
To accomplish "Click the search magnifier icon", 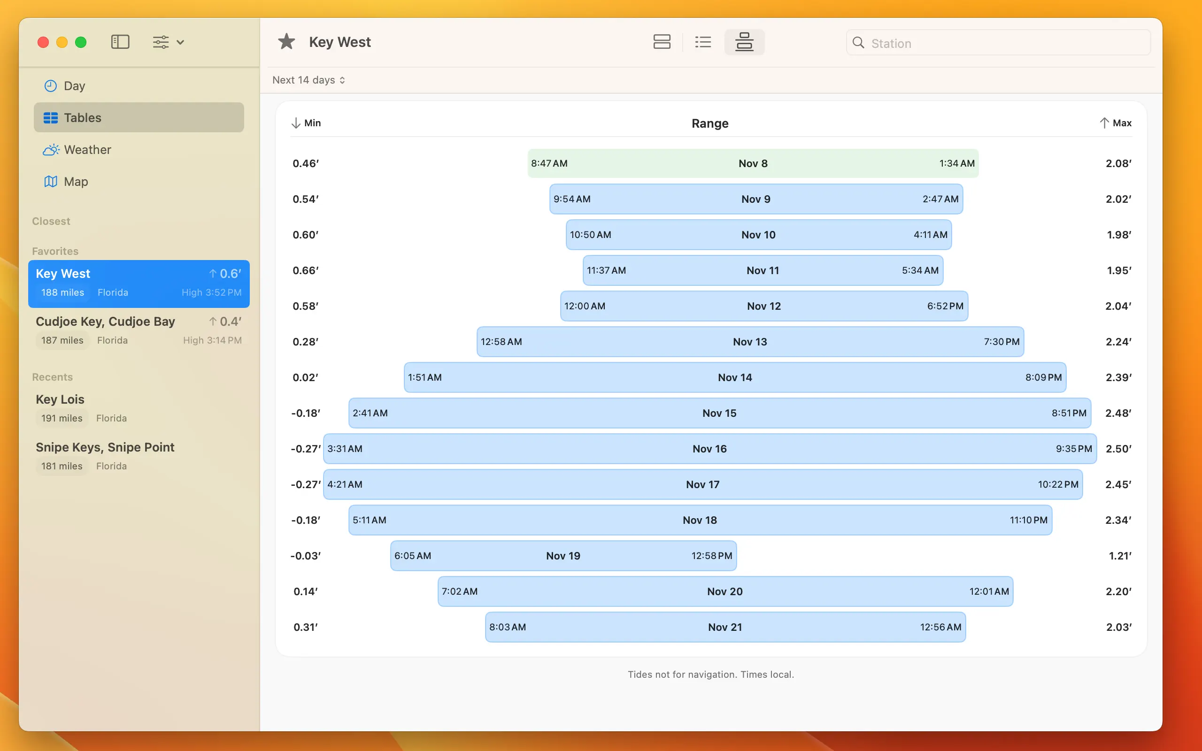I will pyautogui.click(x=858, y=43).
